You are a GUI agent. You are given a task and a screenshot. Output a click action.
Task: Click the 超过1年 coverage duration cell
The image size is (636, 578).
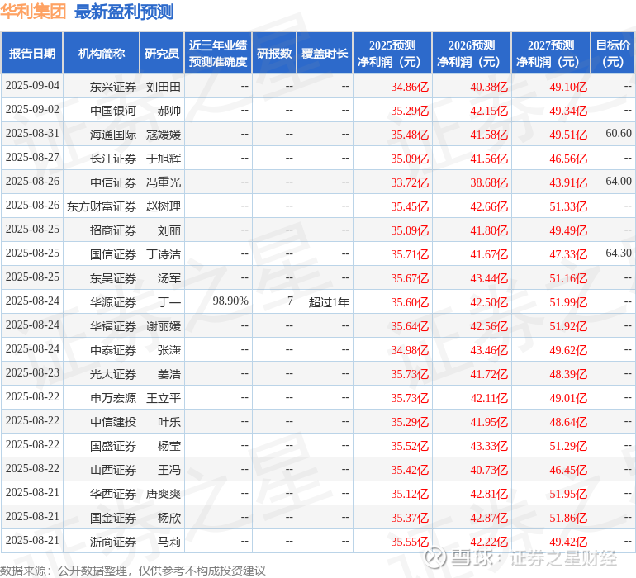point(329,302)
